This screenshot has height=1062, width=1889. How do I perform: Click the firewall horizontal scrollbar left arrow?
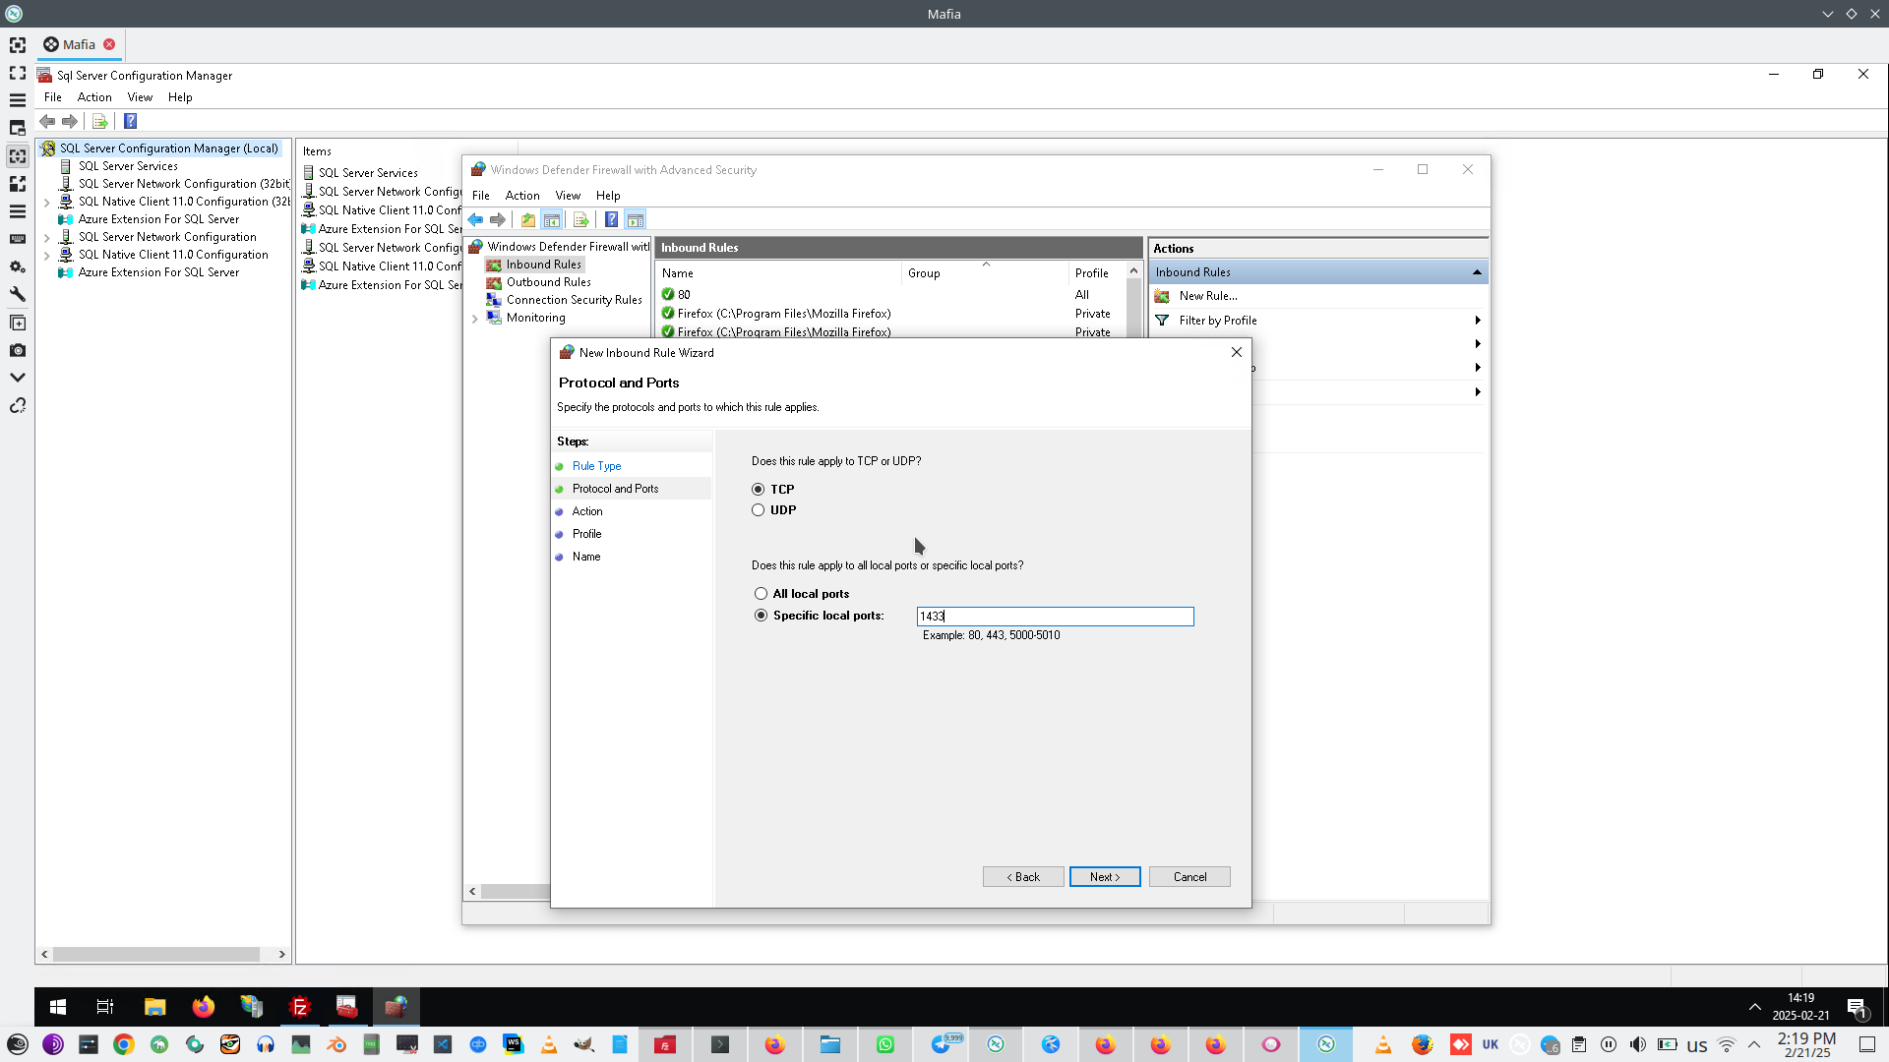tap(473, 891)
